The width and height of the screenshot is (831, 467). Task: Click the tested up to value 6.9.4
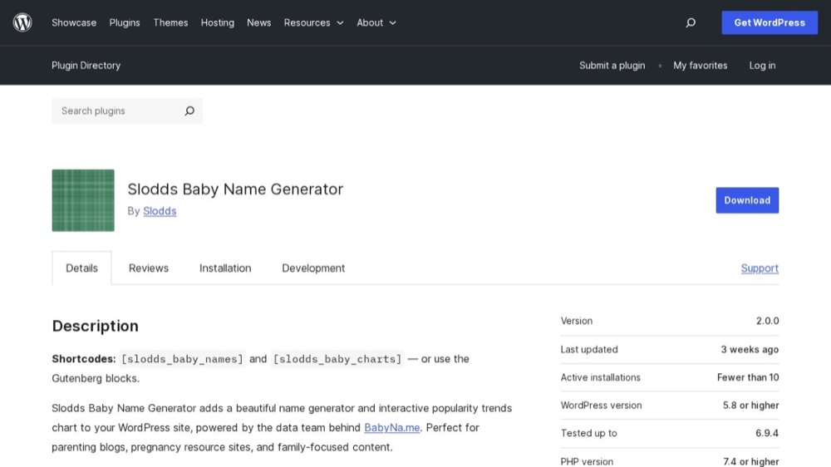click(767, 433)
